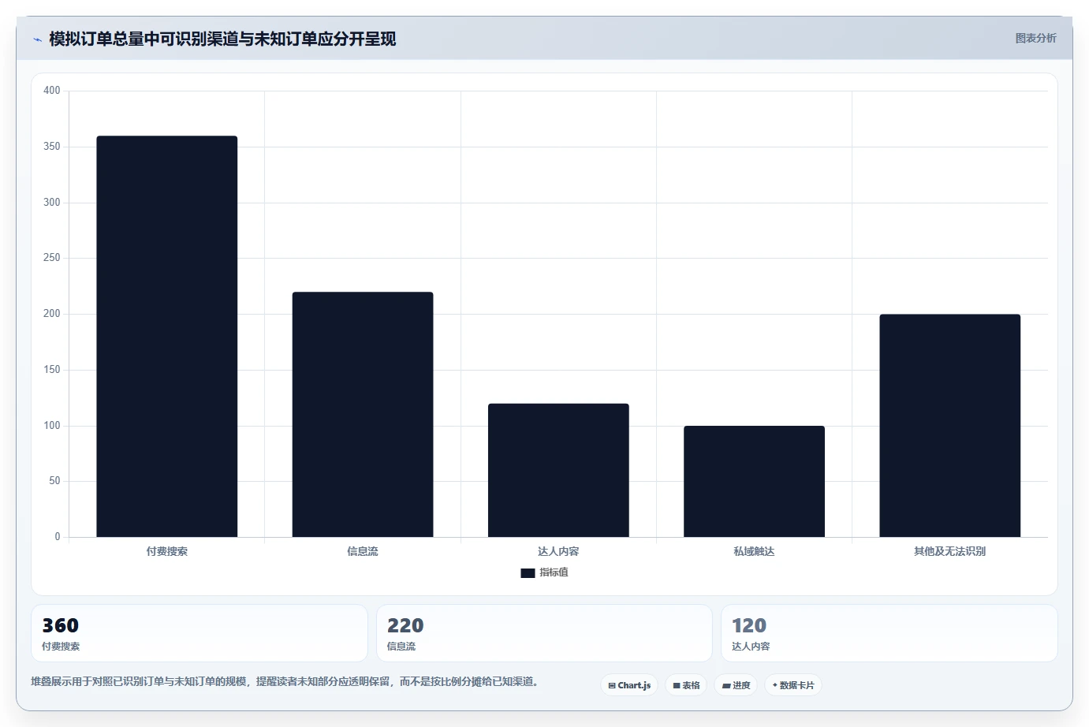Click the 指标值 legend label
The height and width of the screenshot is (727, 1089).
[554, 572]
